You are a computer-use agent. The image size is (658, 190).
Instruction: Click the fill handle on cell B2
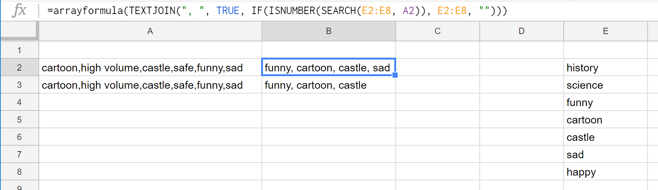(x=395, y=75)
